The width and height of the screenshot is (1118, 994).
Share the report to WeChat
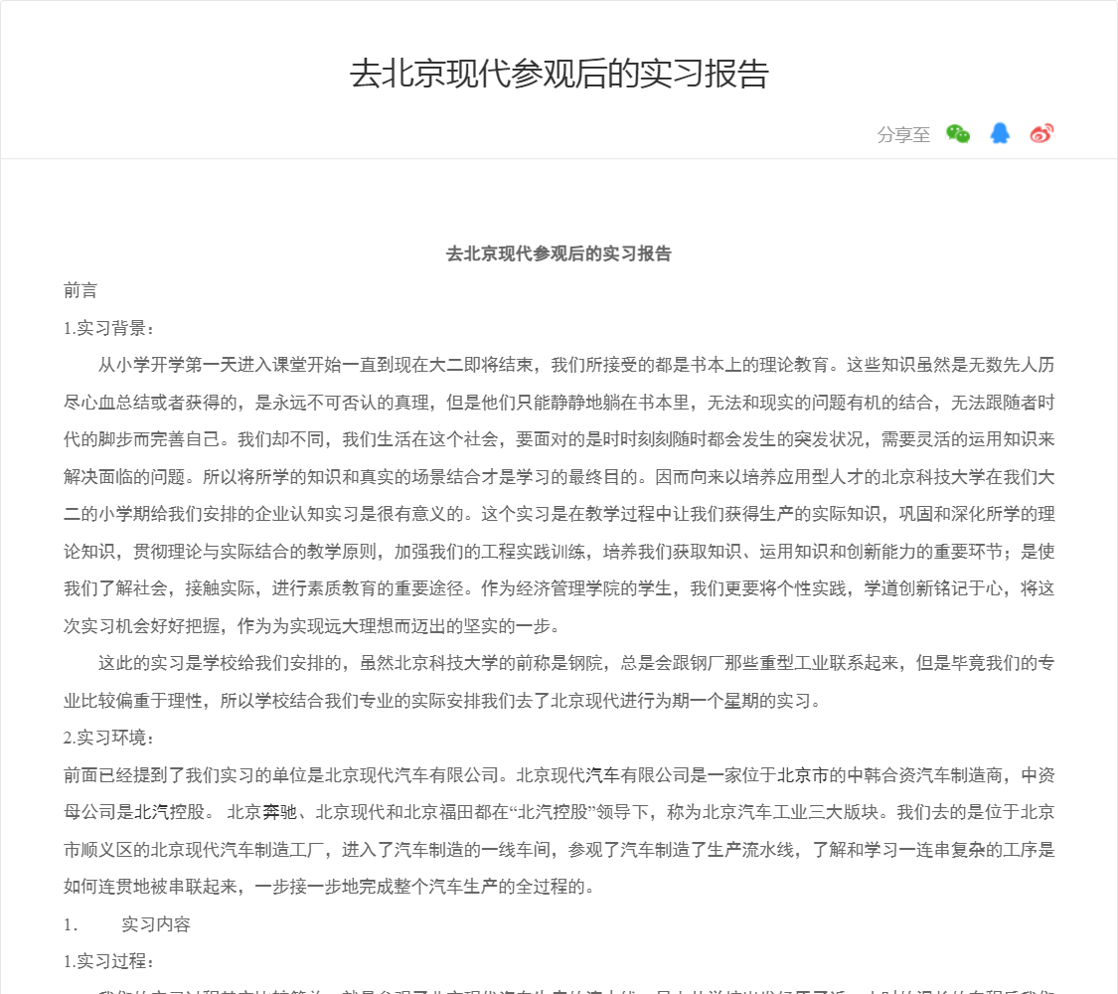958,133
